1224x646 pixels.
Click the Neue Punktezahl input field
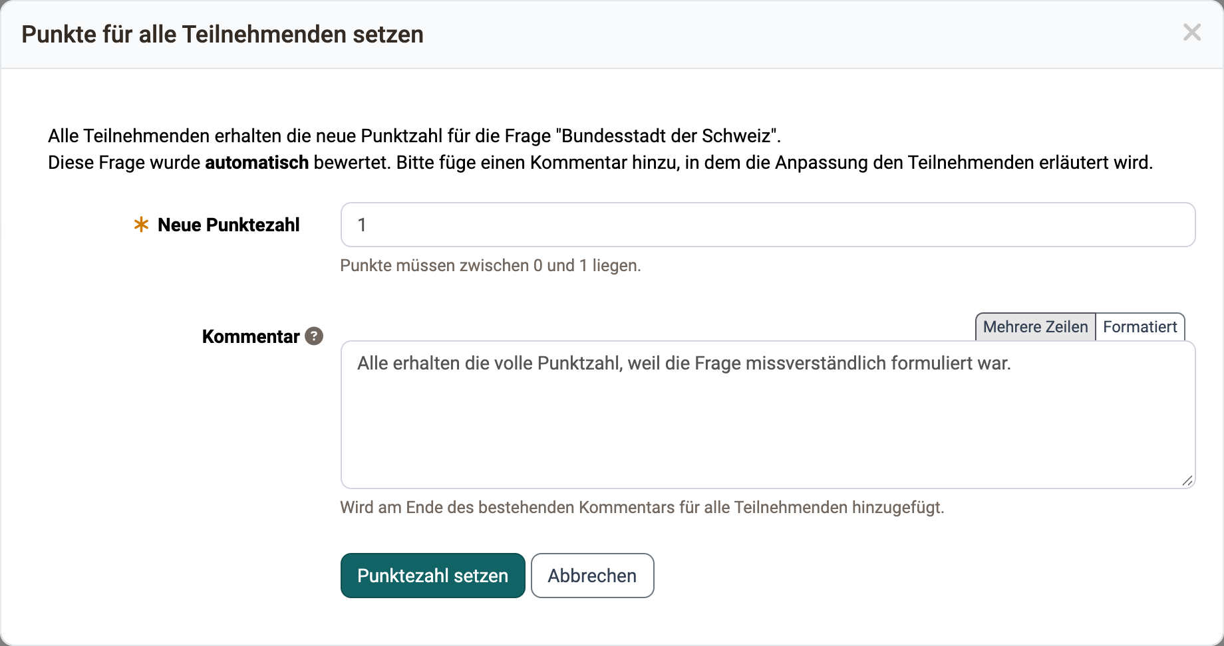click(768, 225)
